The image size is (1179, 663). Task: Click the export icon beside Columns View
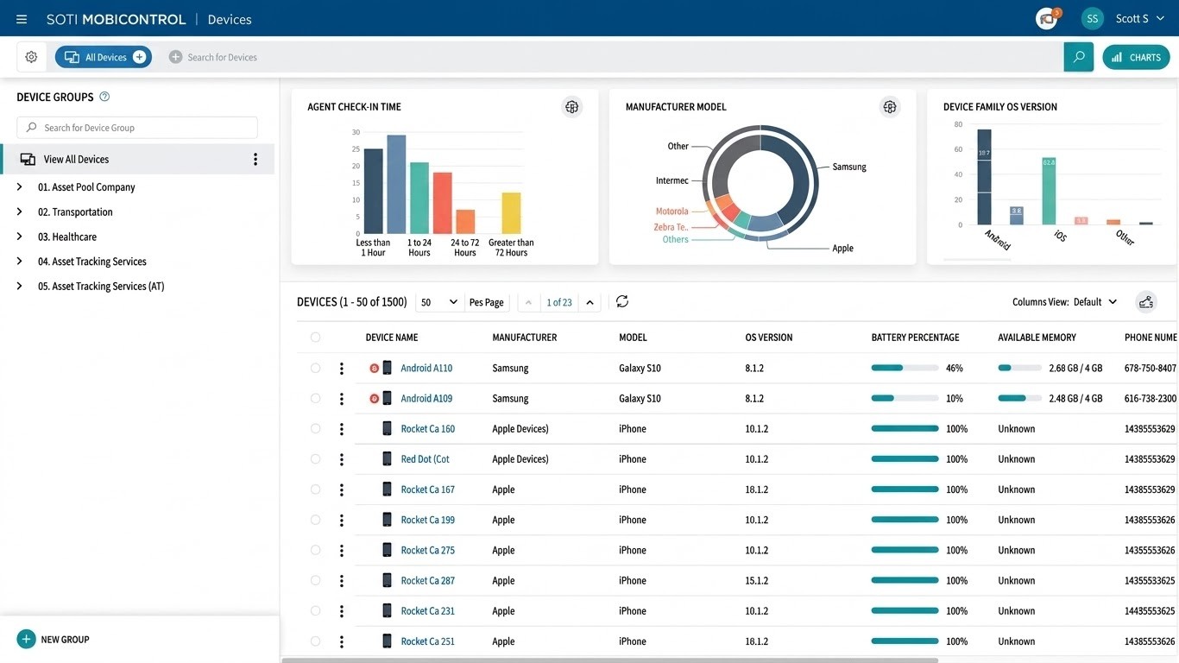point(1146,302)
